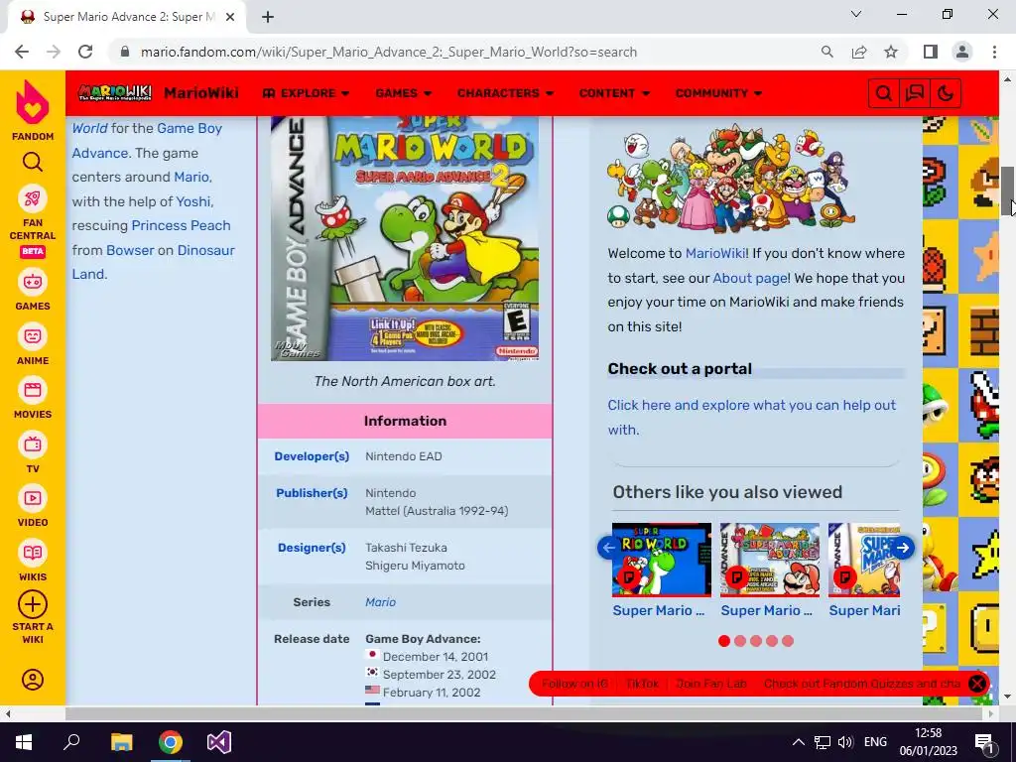Click TikTok in the red banner
1016x762 pixels.
click(642, 684)
